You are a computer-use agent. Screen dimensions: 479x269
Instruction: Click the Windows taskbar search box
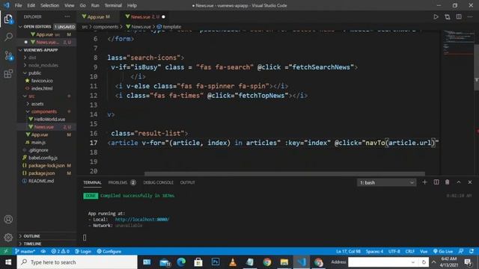click(77, 262)
